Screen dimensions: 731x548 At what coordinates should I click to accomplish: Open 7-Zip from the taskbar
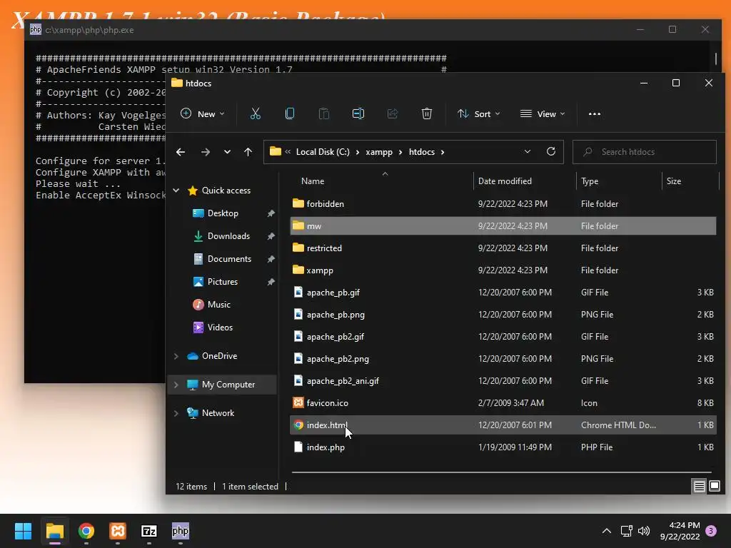pos(149,531)
